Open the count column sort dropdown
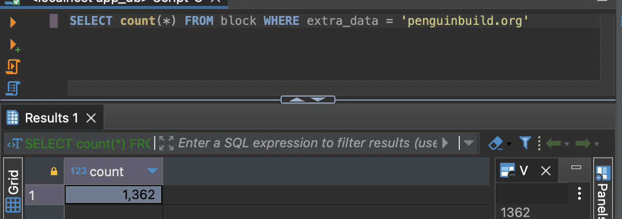Image resolution: width=622 pixels, height=219 pixels. (x=152, y=172)
